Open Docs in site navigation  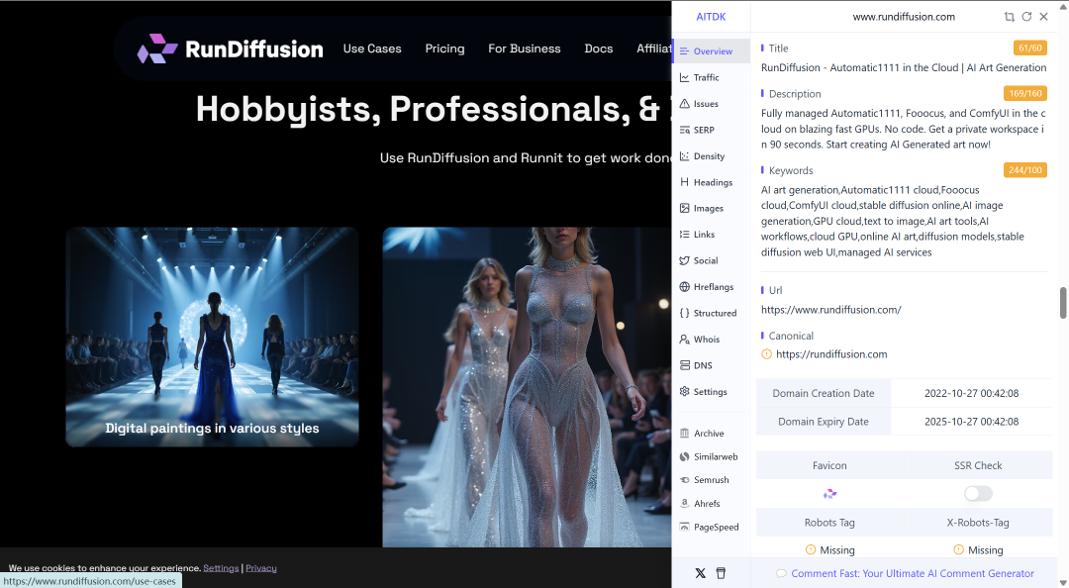599,49
